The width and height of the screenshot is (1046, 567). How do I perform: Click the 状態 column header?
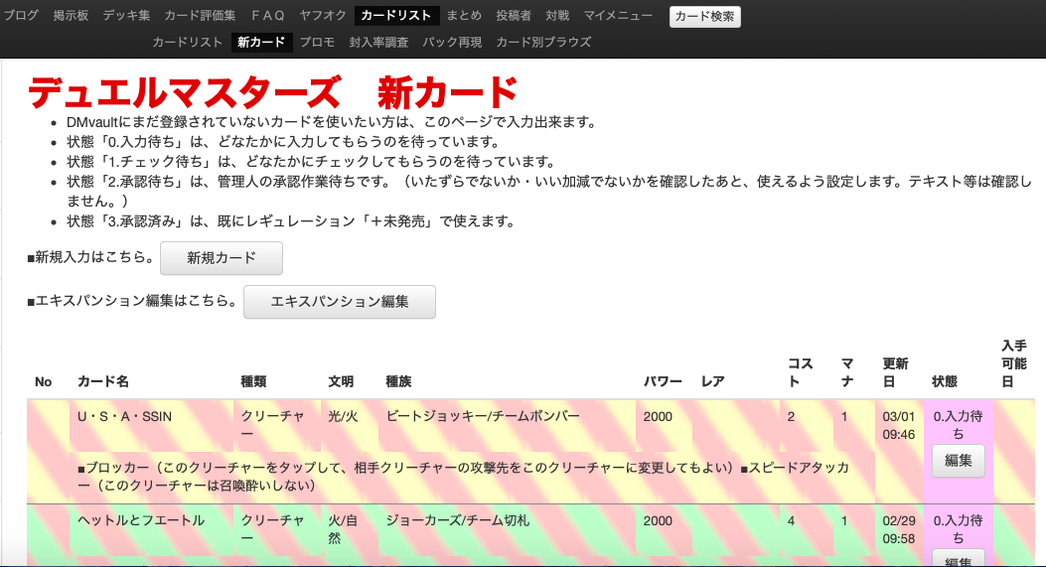(945, 381)
